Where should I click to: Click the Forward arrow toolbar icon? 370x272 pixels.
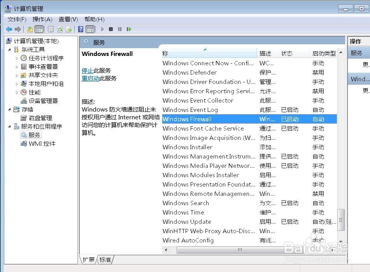tap(18, 29)
